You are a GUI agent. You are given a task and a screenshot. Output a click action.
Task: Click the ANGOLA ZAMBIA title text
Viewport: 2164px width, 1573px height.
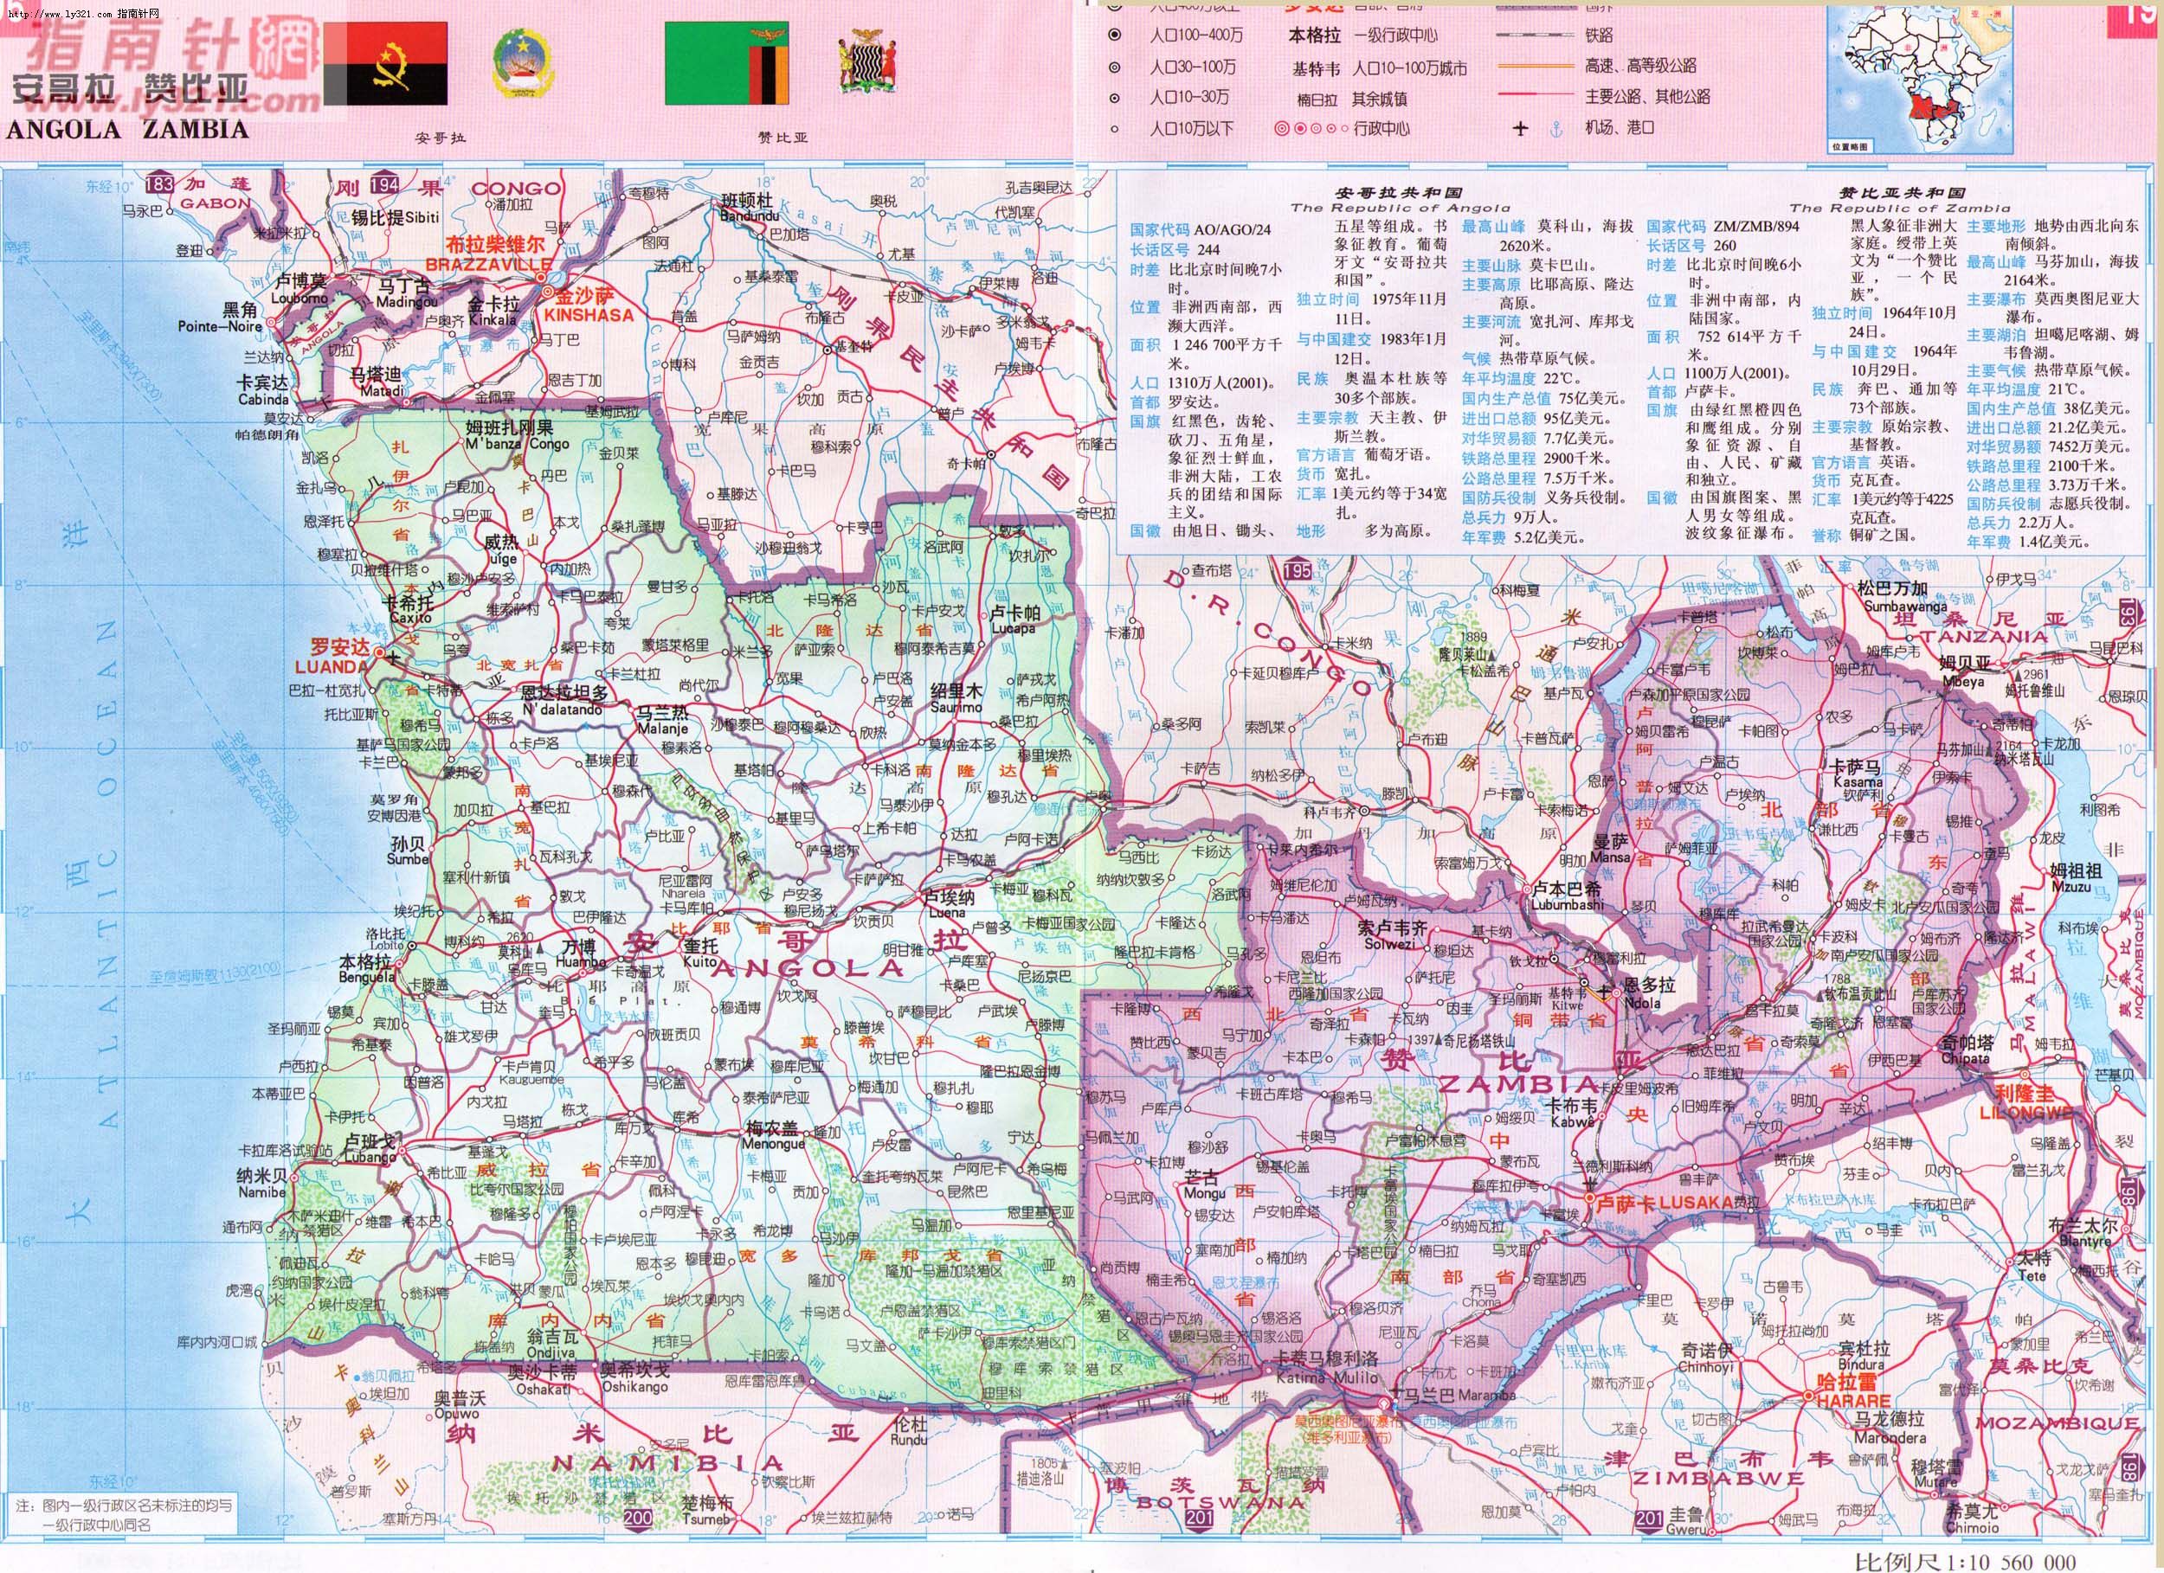(x=127, y=129)
